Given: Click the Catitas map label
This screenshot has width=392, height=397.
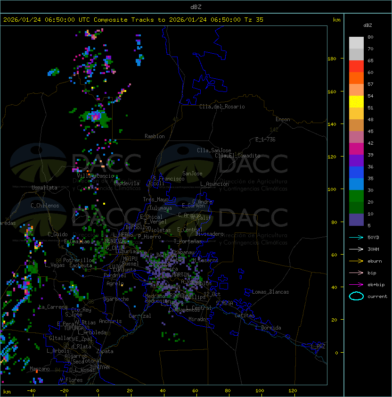Looking at the screenshot, I should (x=245, y=315).
